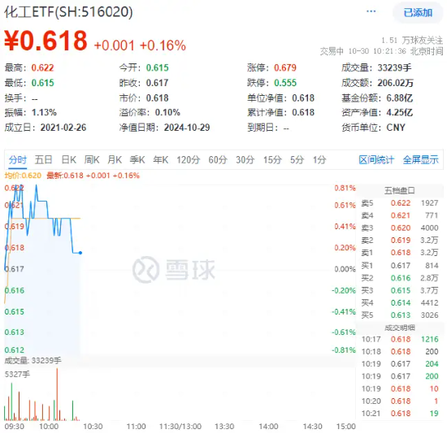Click the 已添加 watchlist button

point(418,12)
